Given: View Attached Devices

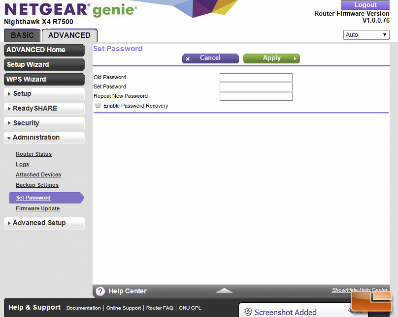Looking at the screenshot, I should [38, 174].
